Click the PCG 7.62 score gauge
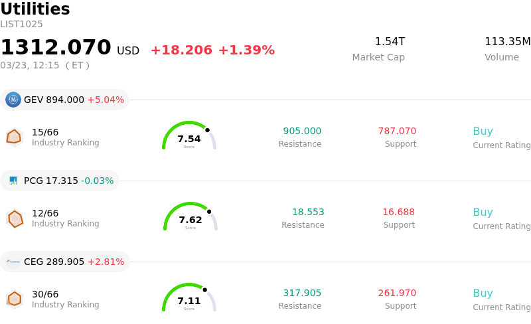The width and height of the screenshot is (531, 324). (x=190, y=218)
